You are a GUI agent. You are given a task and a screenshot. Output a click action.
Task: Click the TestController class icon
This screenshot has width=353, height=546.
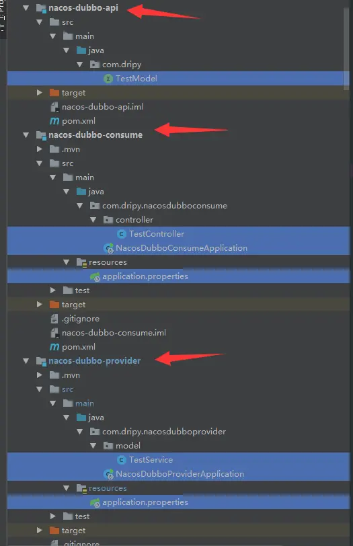(x=121, y=234)
